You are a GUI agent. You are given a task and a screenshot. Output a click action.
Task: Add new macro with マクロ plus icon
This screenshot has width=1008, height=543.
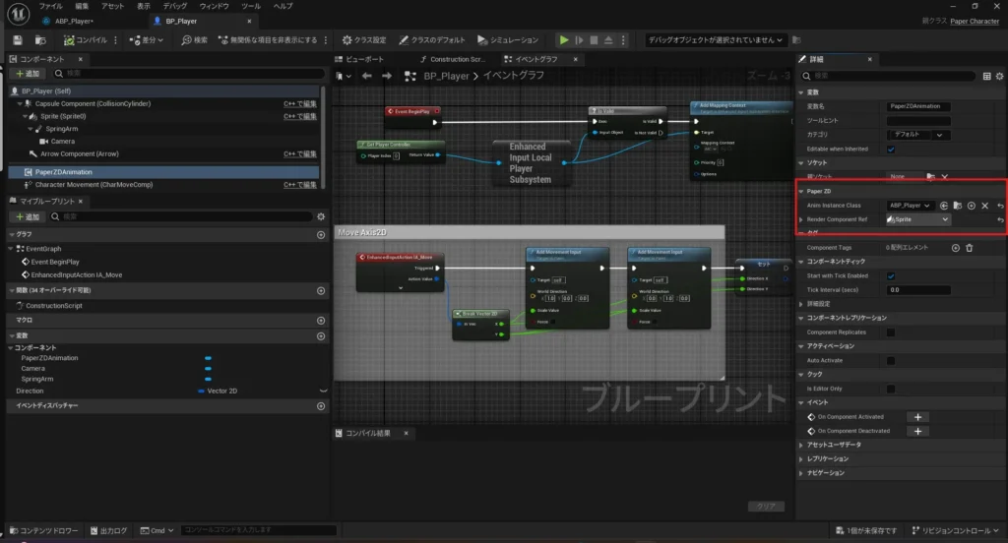321,320
